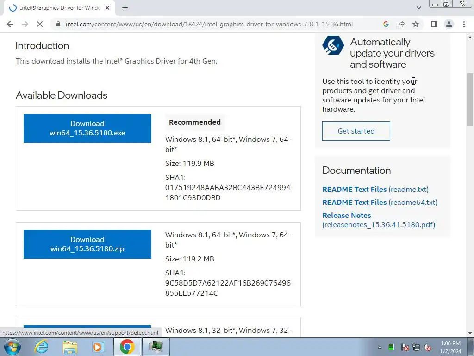Click the forward navigation arrow
The width and height of the screenshot is (474, 356).
tap(25, 24)
